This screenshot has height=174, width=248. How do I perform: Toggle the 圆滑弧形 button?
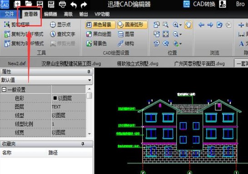pos(132,24)
